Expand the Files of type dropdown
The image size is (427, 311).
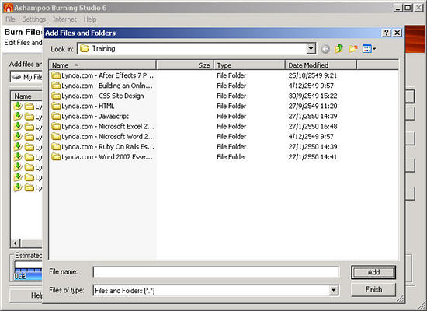coord(334,290)
